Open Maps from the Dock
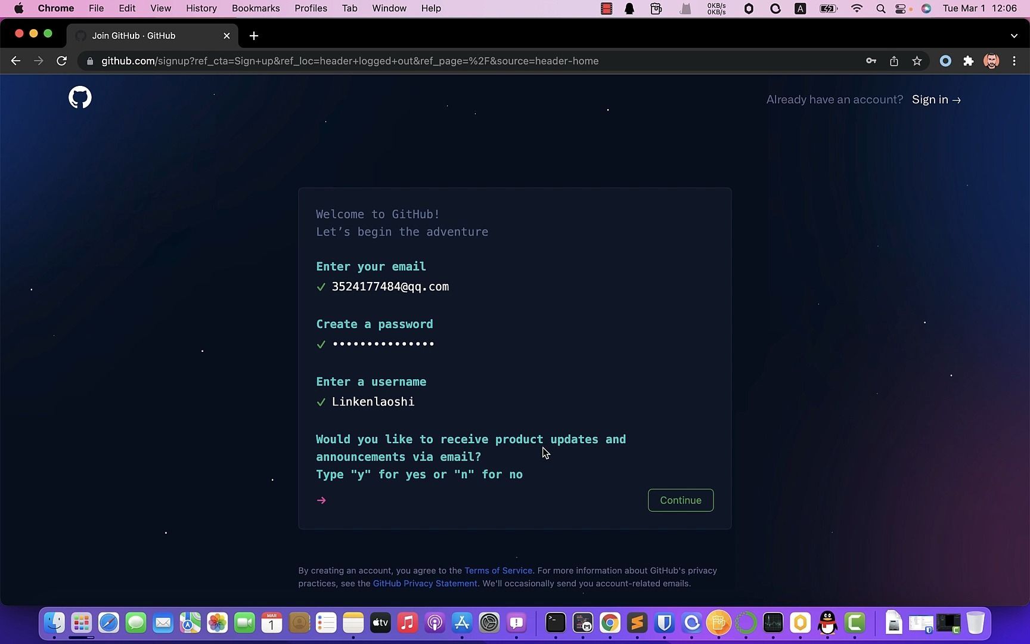The image size is (1030, 644). tap(190, 623)
